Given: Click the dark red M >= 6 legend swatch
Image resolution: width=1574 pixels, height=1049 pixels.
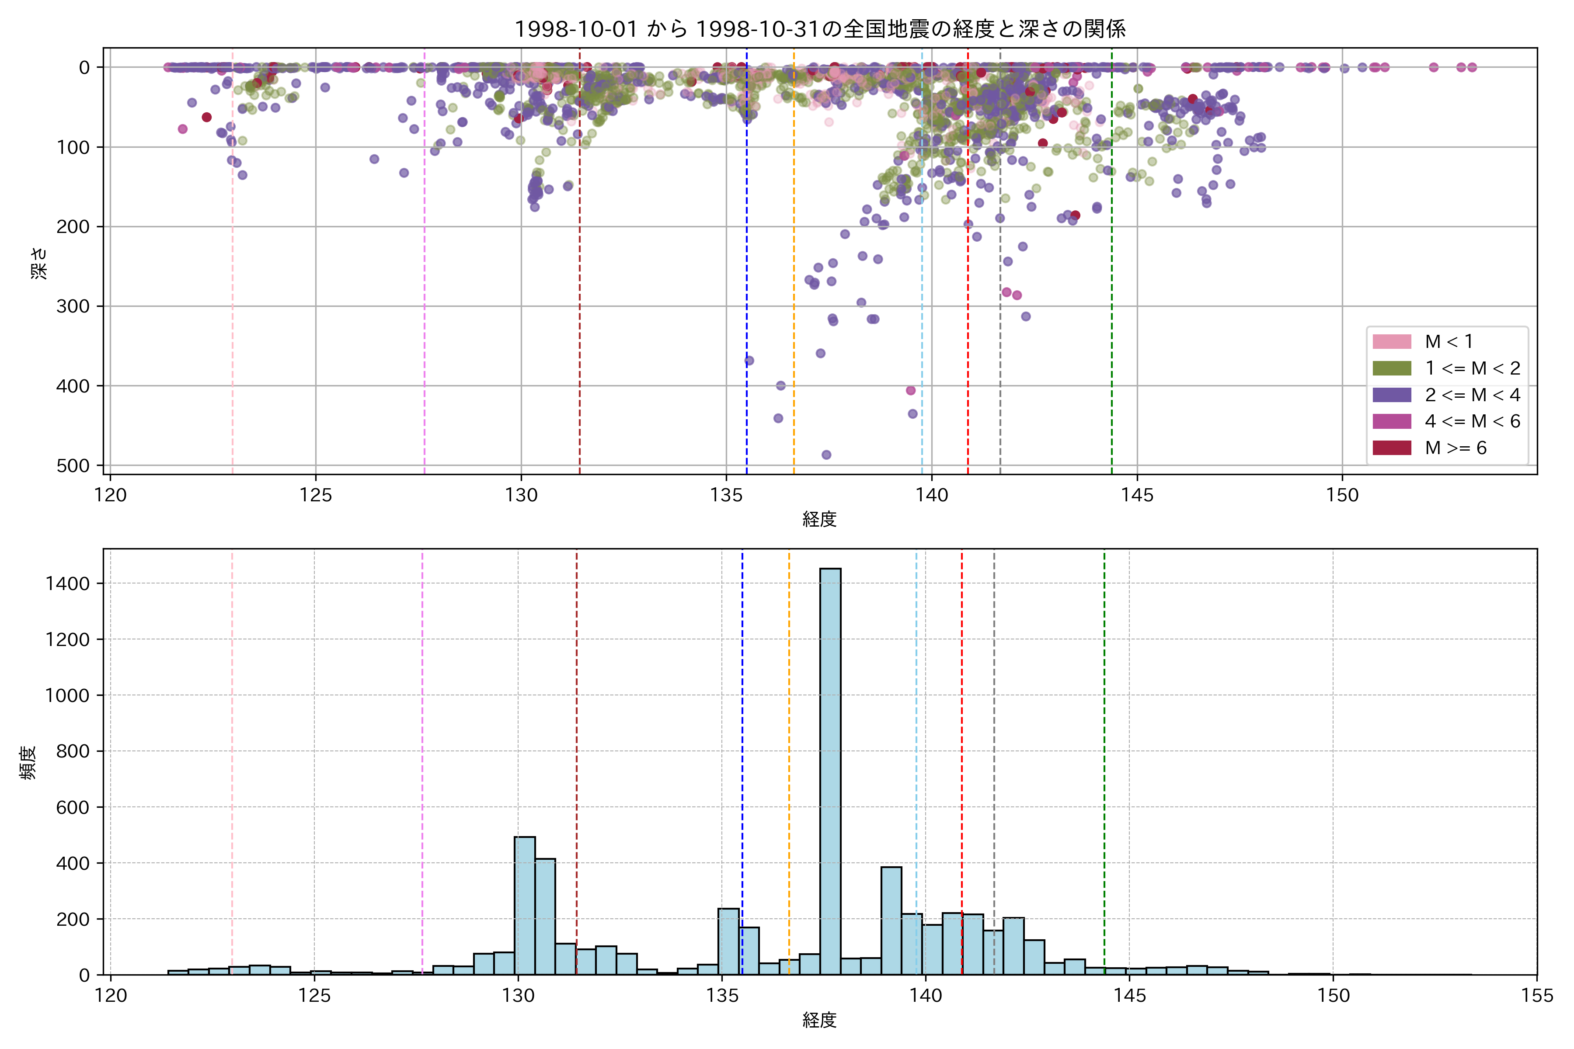Looking at the screenshot, I should (1391, 448).
